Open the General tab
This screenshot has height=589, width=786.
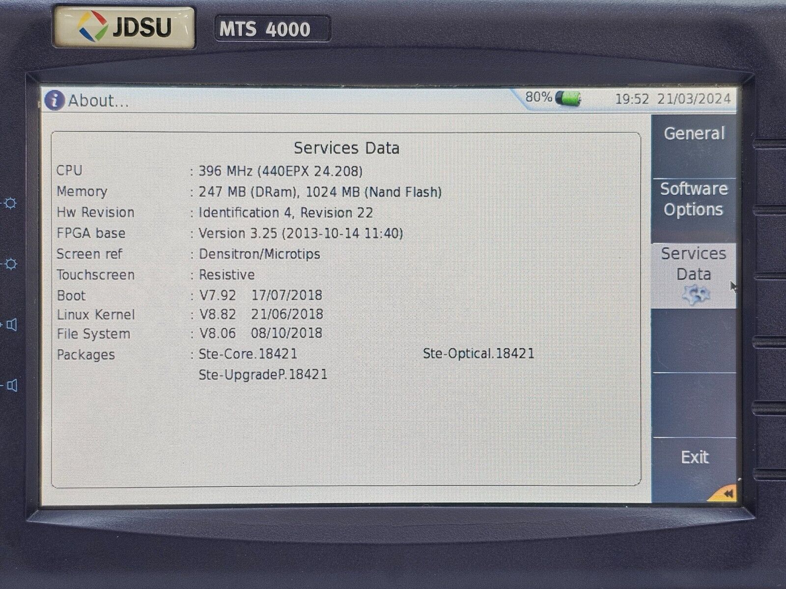pos(694,134)
